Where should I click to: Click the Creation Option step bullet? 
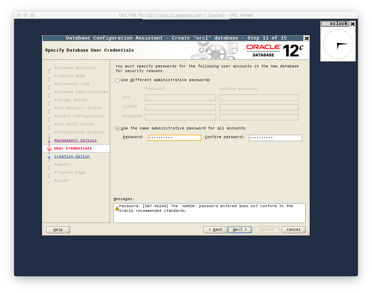pos(49,157)
